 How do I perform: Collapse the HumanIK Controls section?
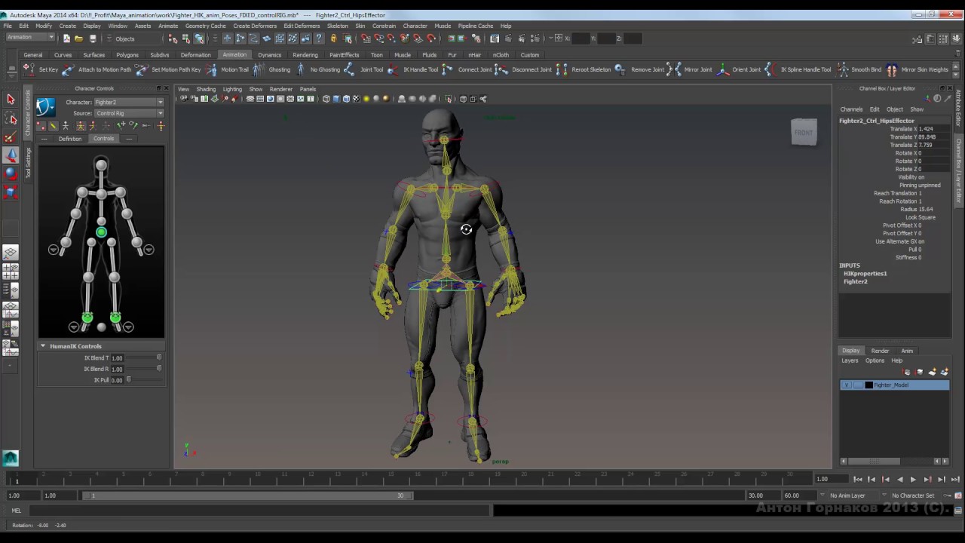pos(43,346)
